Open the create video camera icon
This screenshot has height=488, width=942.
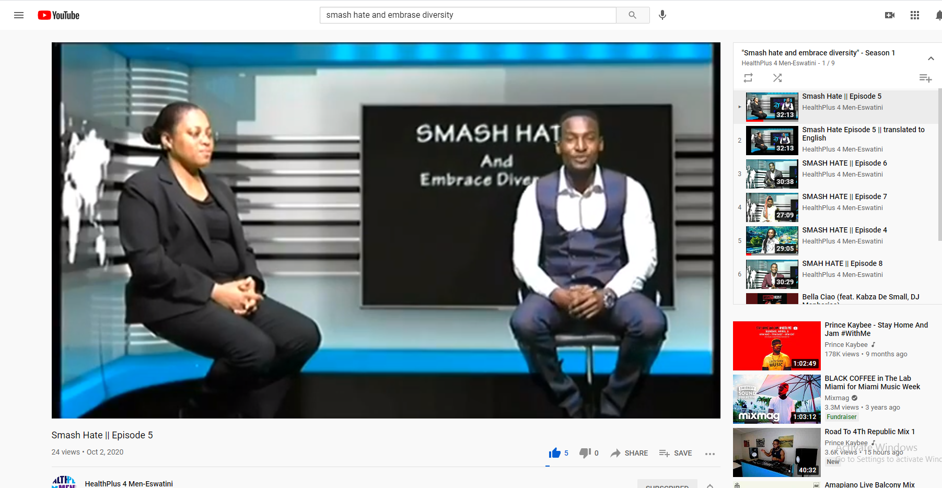(889, 15)
